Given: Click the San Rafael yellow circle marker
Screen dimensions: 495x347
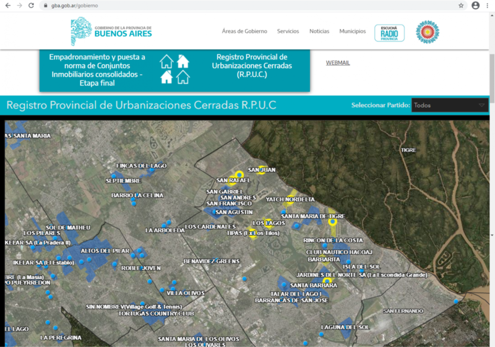Looking at the screenshot, I should point(239,174).
